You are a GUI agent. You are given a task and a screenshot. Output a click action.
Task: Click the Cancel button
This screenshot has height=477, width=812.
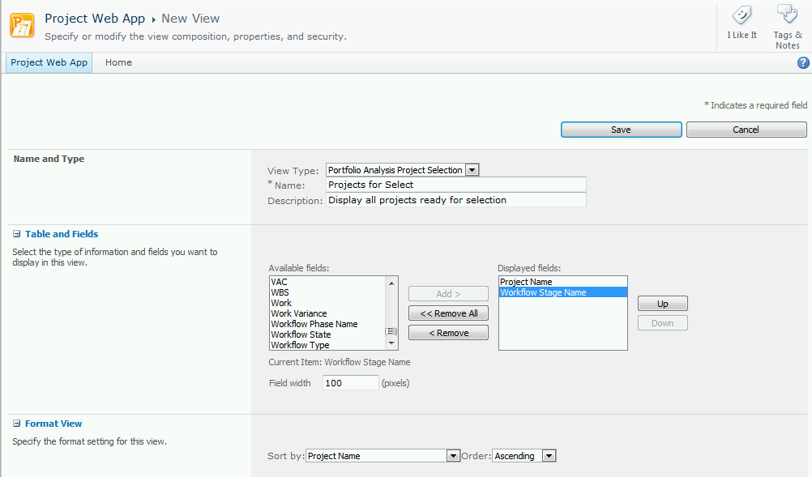[x=746, y=130]
